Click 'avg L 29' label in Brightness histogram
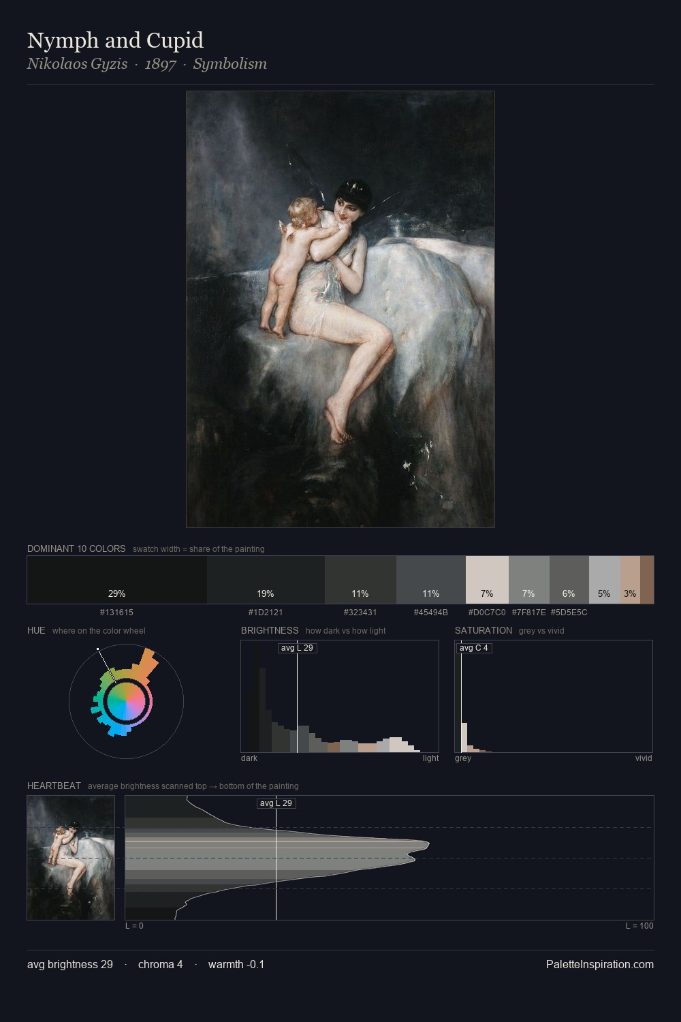Screen dimensions: 681x1022 pos(298,648)
